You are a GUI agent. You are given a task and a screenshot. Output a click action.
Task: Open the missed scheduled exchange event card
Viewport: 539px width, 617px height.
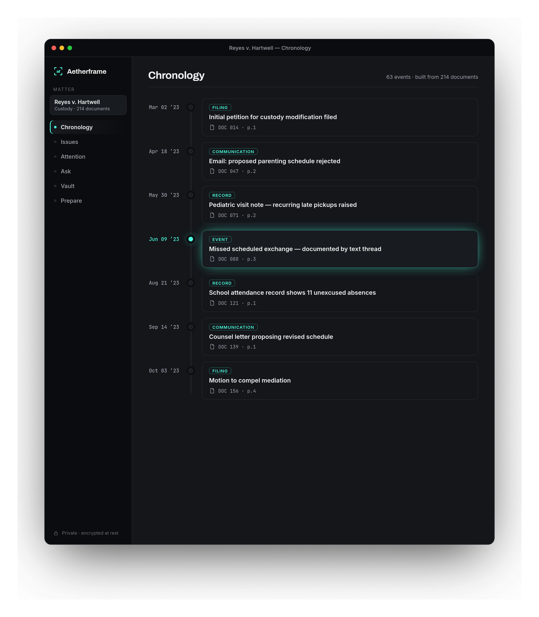(340, 249)
